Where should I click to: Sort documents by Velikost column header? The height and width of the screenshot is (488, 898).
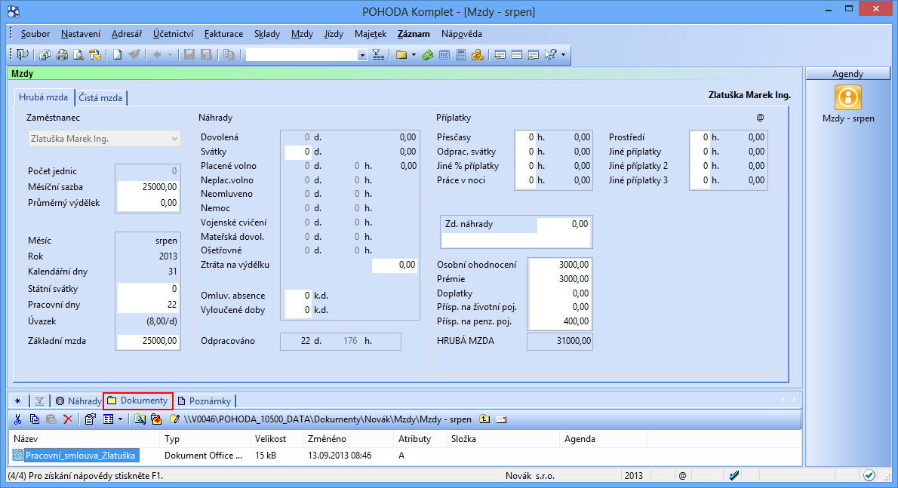tap(277, 439)
